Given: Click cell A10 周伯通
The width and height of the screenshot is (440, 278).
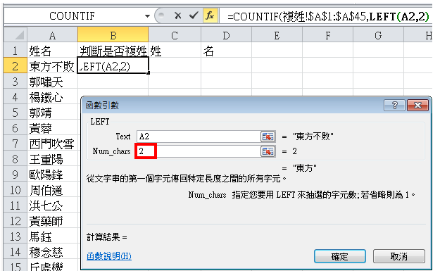Looking at the screenshot, I should pos(53,190).
